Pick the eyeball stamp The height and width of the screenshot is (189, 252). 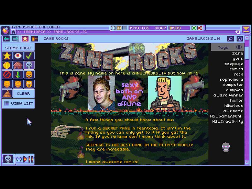click(x=18, y=56)
